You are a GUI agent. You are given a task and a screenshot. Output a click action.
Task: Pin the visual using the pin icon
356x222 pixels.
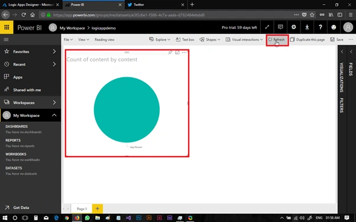click(x=170, y=53)
